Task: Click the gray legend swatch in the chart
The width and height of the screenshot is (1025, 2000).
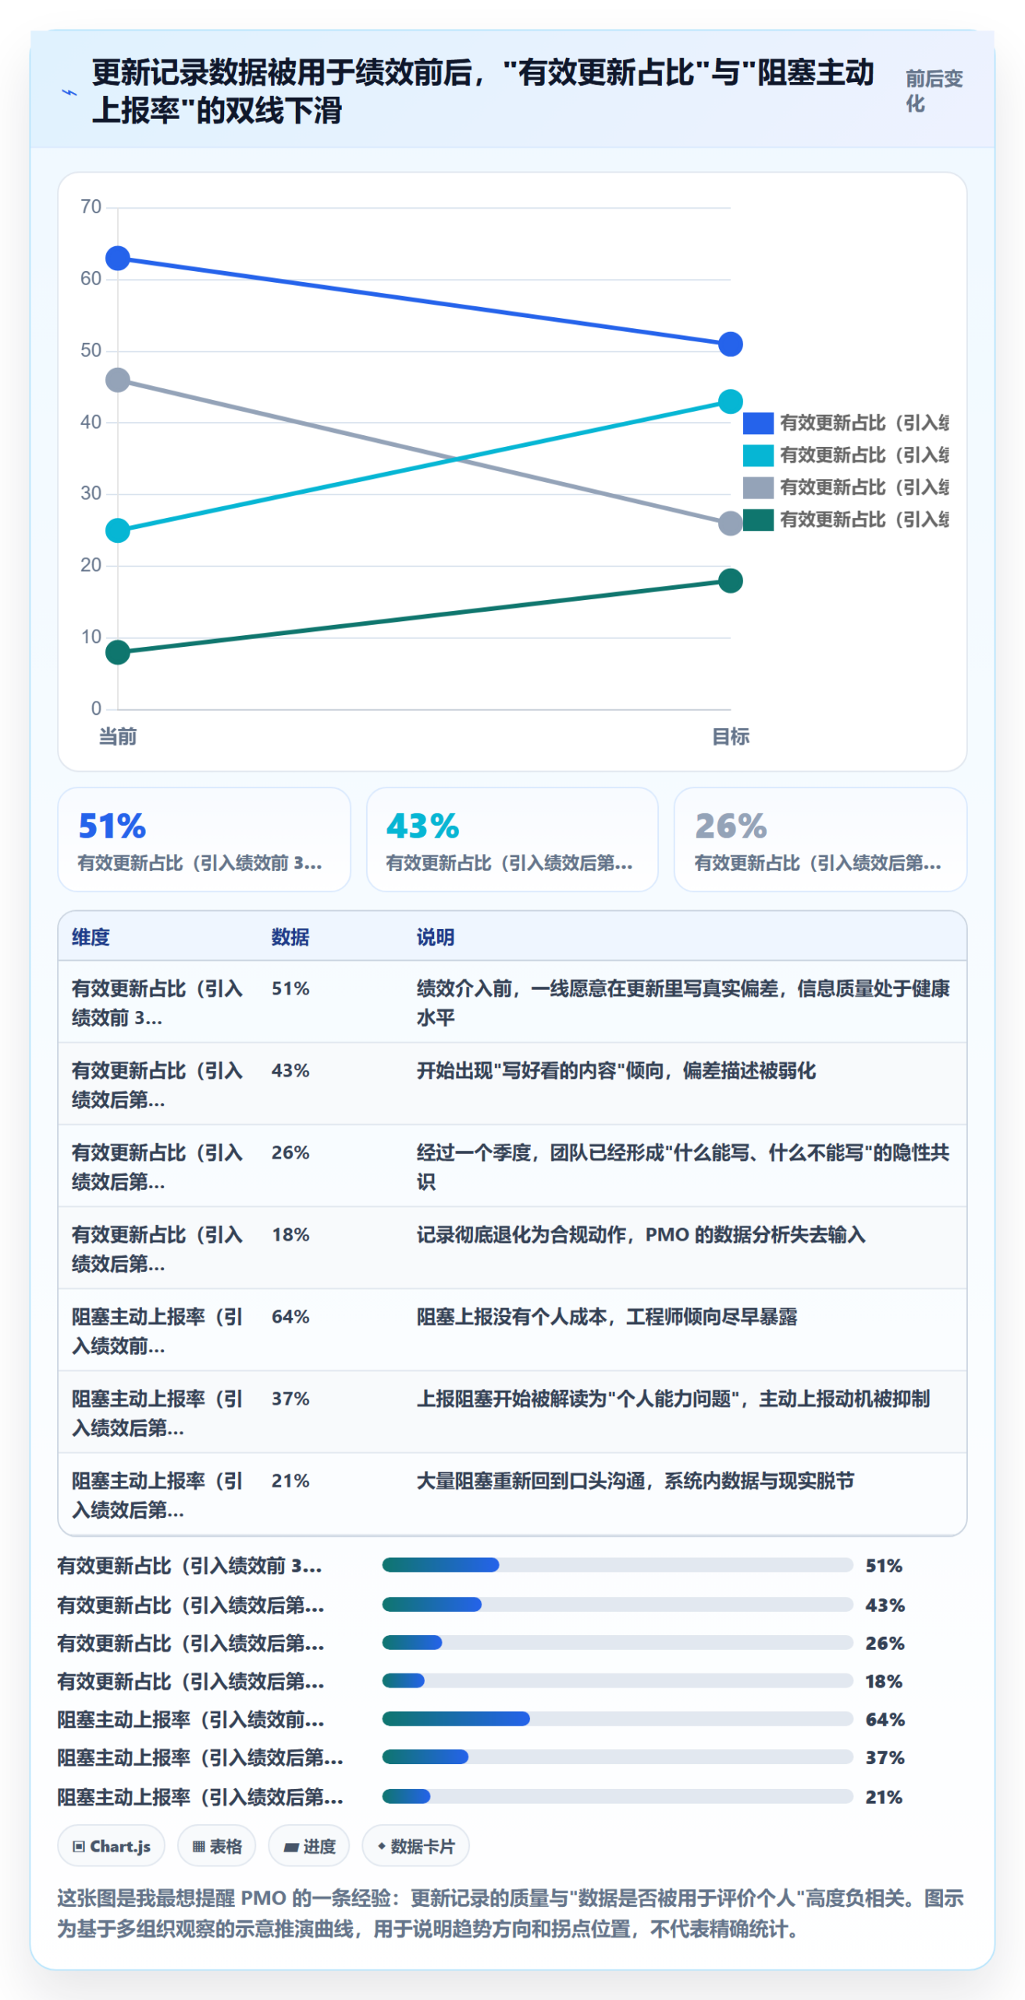Action: point(757,487)
